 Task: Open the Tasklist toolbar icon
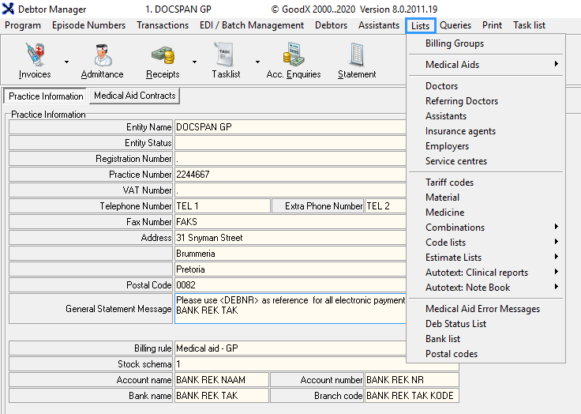[x=227, y=55]
